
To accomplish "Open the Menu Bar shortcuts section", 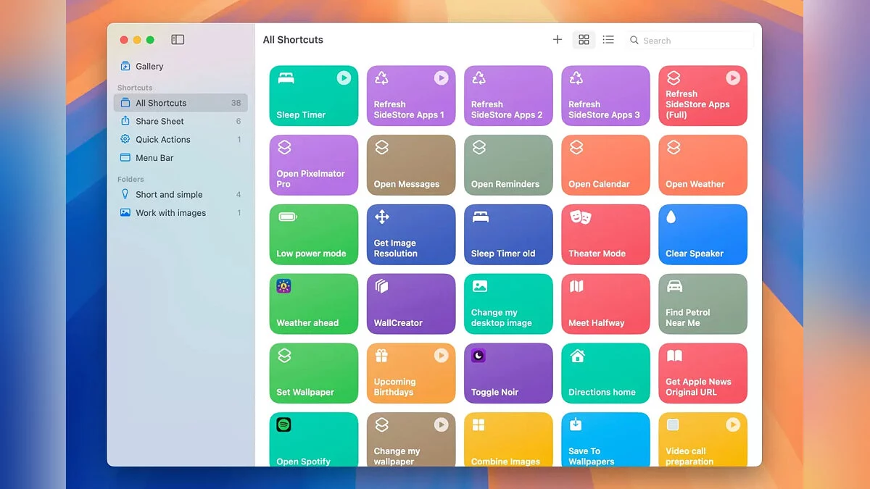I will pos(154,158).
